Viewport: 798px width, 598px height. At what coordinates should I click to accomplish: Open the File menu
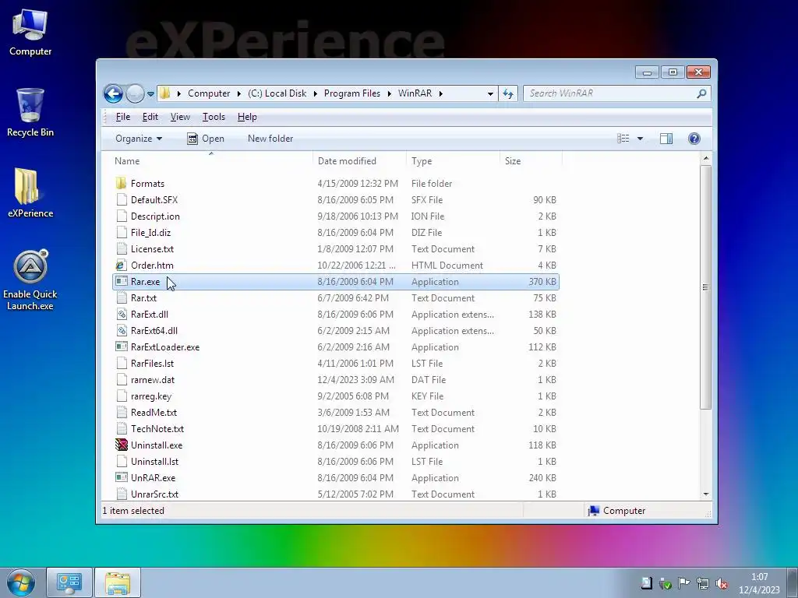[123, 117]
